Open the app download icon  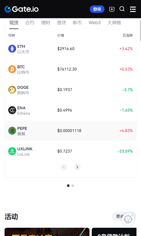[112, 9]
